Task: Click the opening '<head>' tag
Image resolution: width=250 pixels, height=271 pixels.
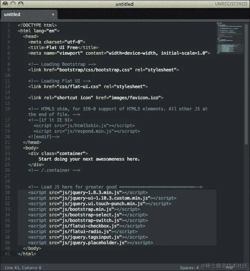Action: point(31,36)
